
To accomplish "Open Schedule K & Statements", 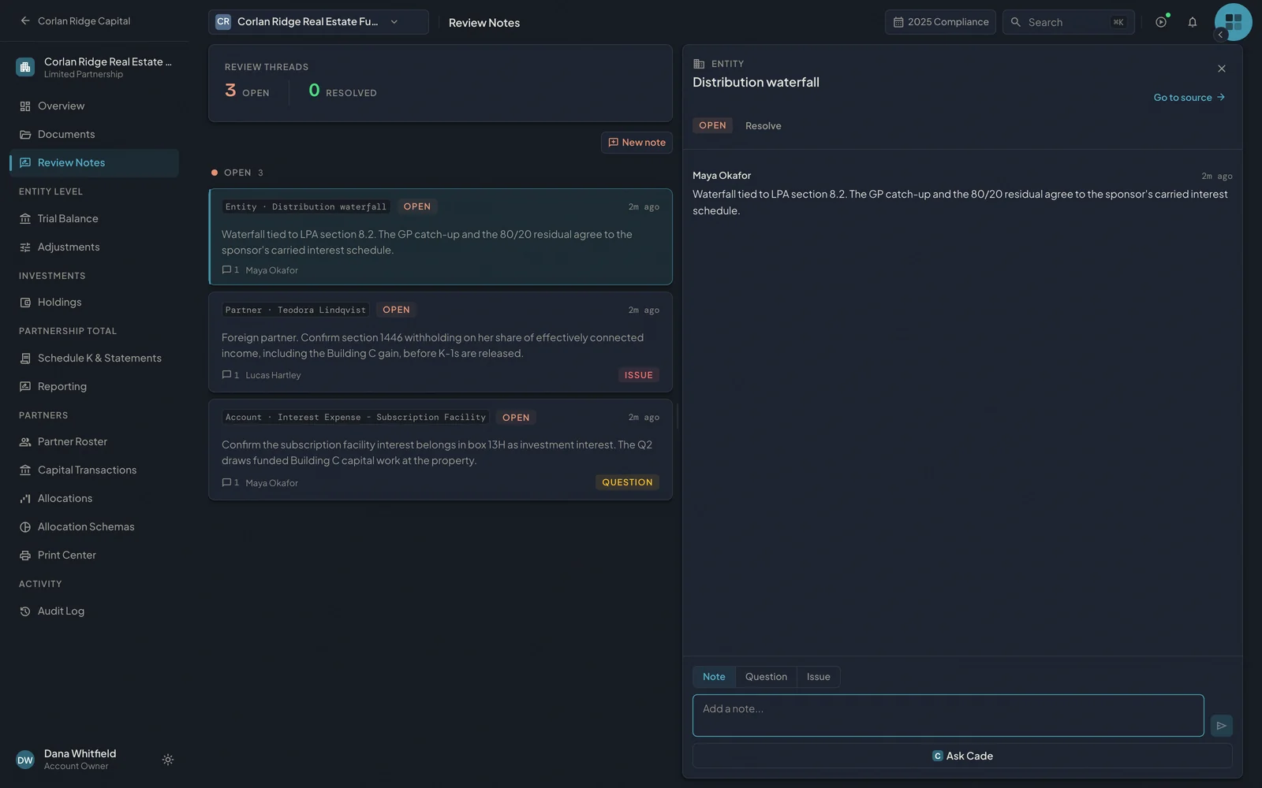I will (94, 359).
